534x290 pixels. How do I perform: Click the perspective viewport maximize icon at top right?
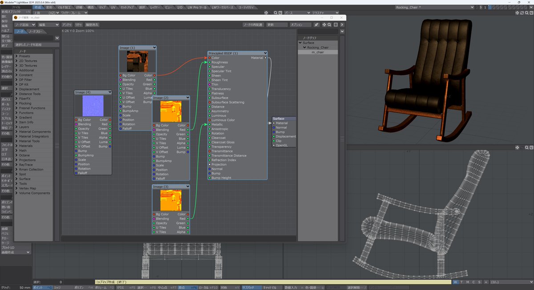531,13
